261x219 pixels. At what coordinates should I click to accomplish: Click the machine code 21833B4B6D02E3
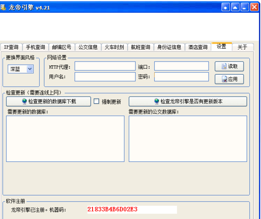[112, 209]
